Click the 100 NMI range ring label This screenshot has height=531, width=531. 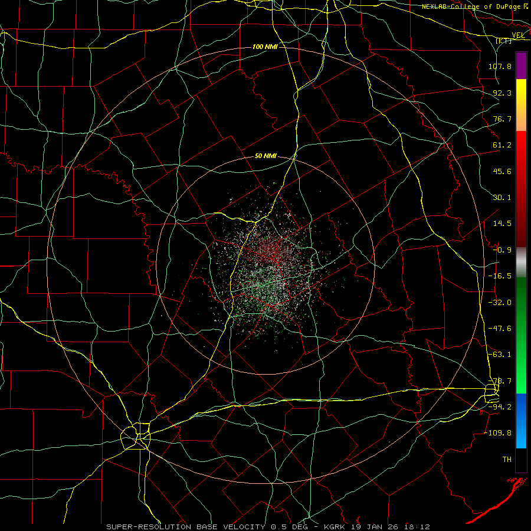[265, 47]
